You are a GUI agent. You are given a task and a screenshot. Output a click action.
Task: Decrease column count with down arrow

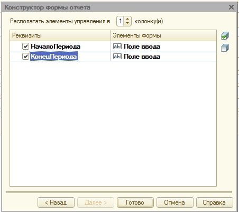pos(127,23)
